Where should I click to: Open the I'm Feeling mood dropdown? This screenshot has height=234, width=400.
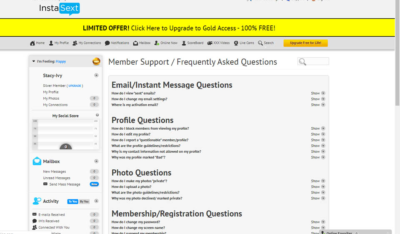click(33, 61)
